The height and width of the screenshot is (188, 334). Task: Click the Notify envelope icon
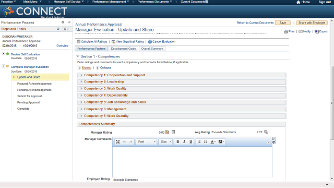click(x=301, y=31)
